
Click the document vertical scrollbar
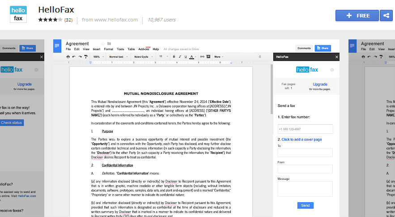(272, 89)
